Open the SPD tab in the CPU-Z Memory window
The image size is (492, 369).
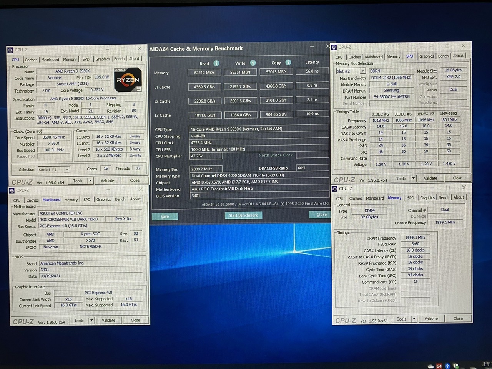[x=411, y=198]
